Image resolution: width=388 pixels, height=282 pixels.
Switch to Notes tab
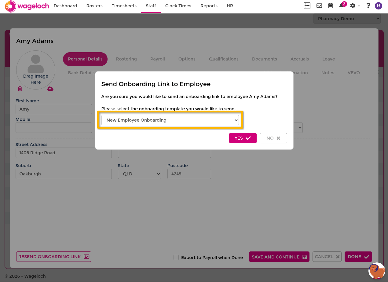(328, 73)
